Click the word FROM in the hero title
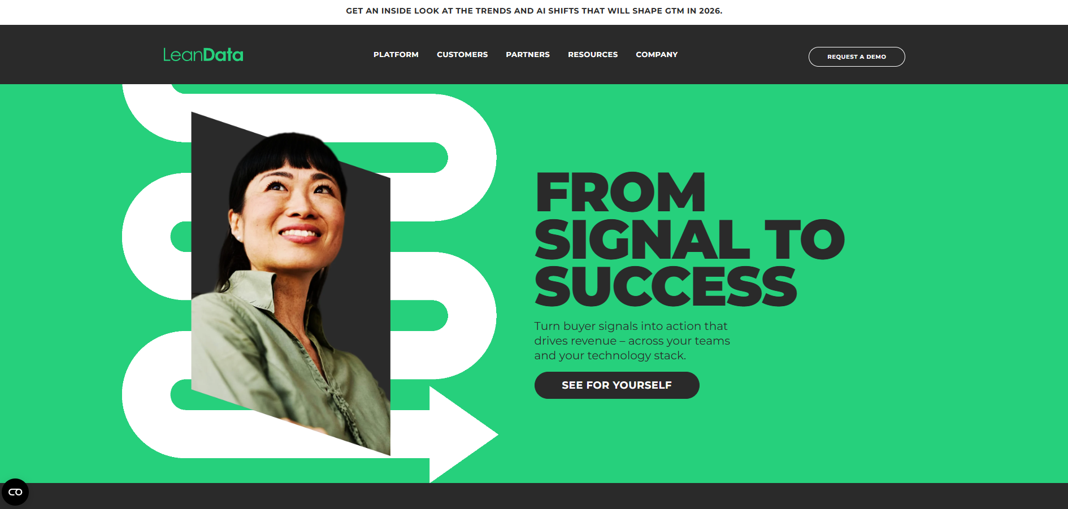This screenshot has height=509, width=1068. point(620,192)
